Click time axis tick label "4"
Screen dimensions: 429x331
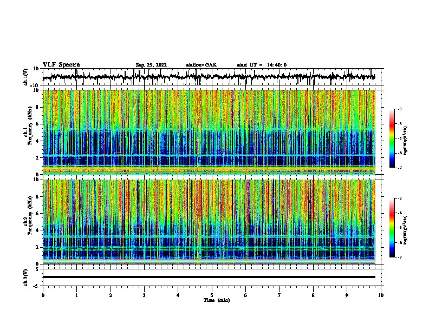click(x=178, y=295)
